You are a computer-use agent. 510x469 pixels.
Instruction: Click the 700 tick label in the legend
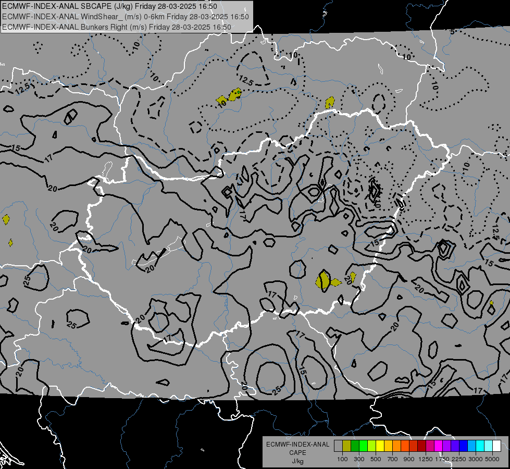point(393,459)
